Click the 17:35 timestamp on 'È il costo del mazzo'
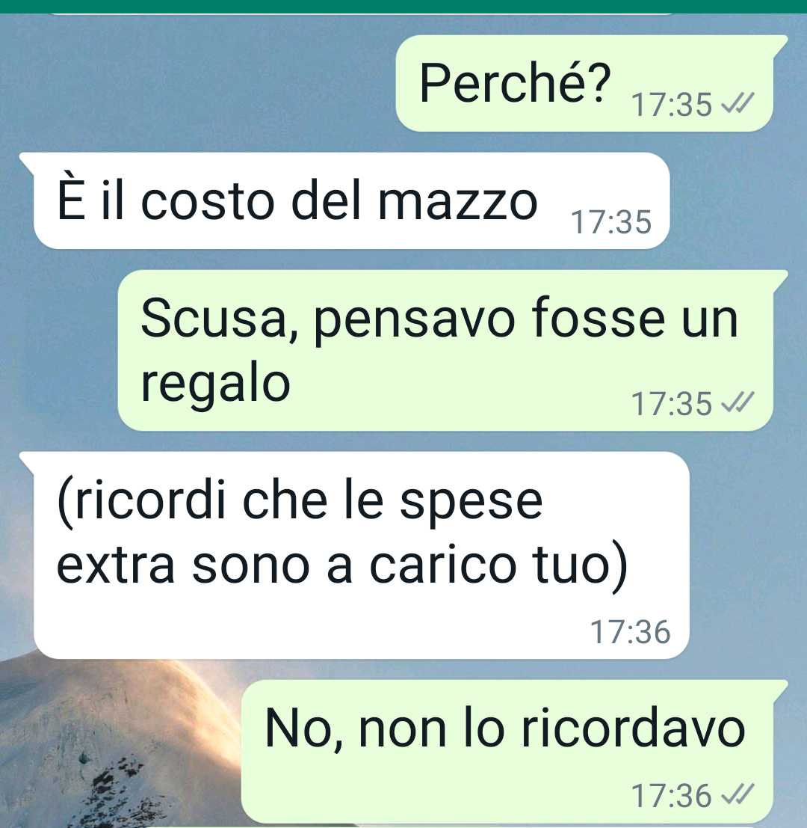Screen dimensions: 807x828 coord(611,222)
